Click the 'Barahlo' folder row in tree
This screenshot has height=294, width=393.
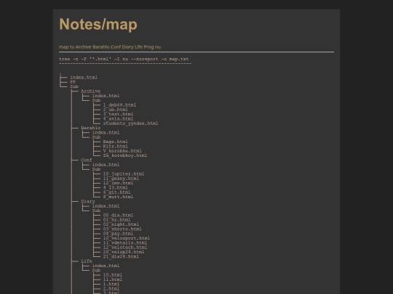pyautogui.click(x=90, y=128)
